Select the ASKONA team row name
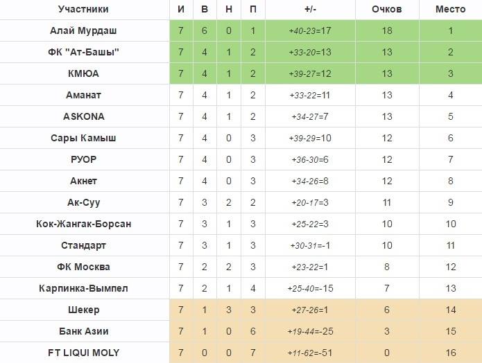 (83, 116)
